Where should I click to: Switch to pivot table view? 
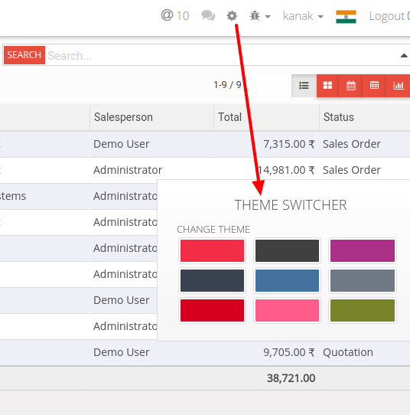coord(374,86)
